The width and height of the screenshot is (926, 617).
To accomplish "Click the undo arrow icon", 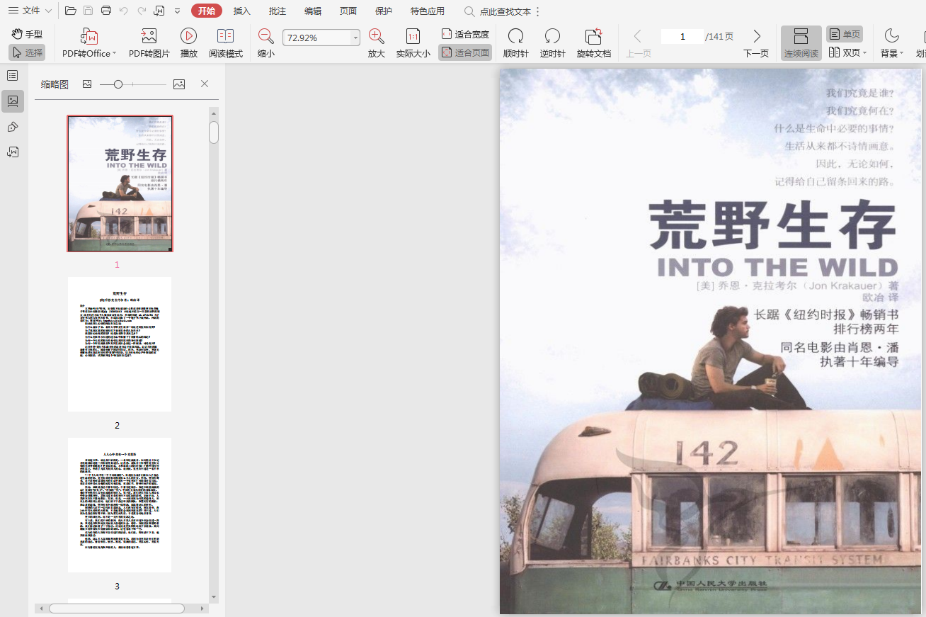I will click(124, 11).
